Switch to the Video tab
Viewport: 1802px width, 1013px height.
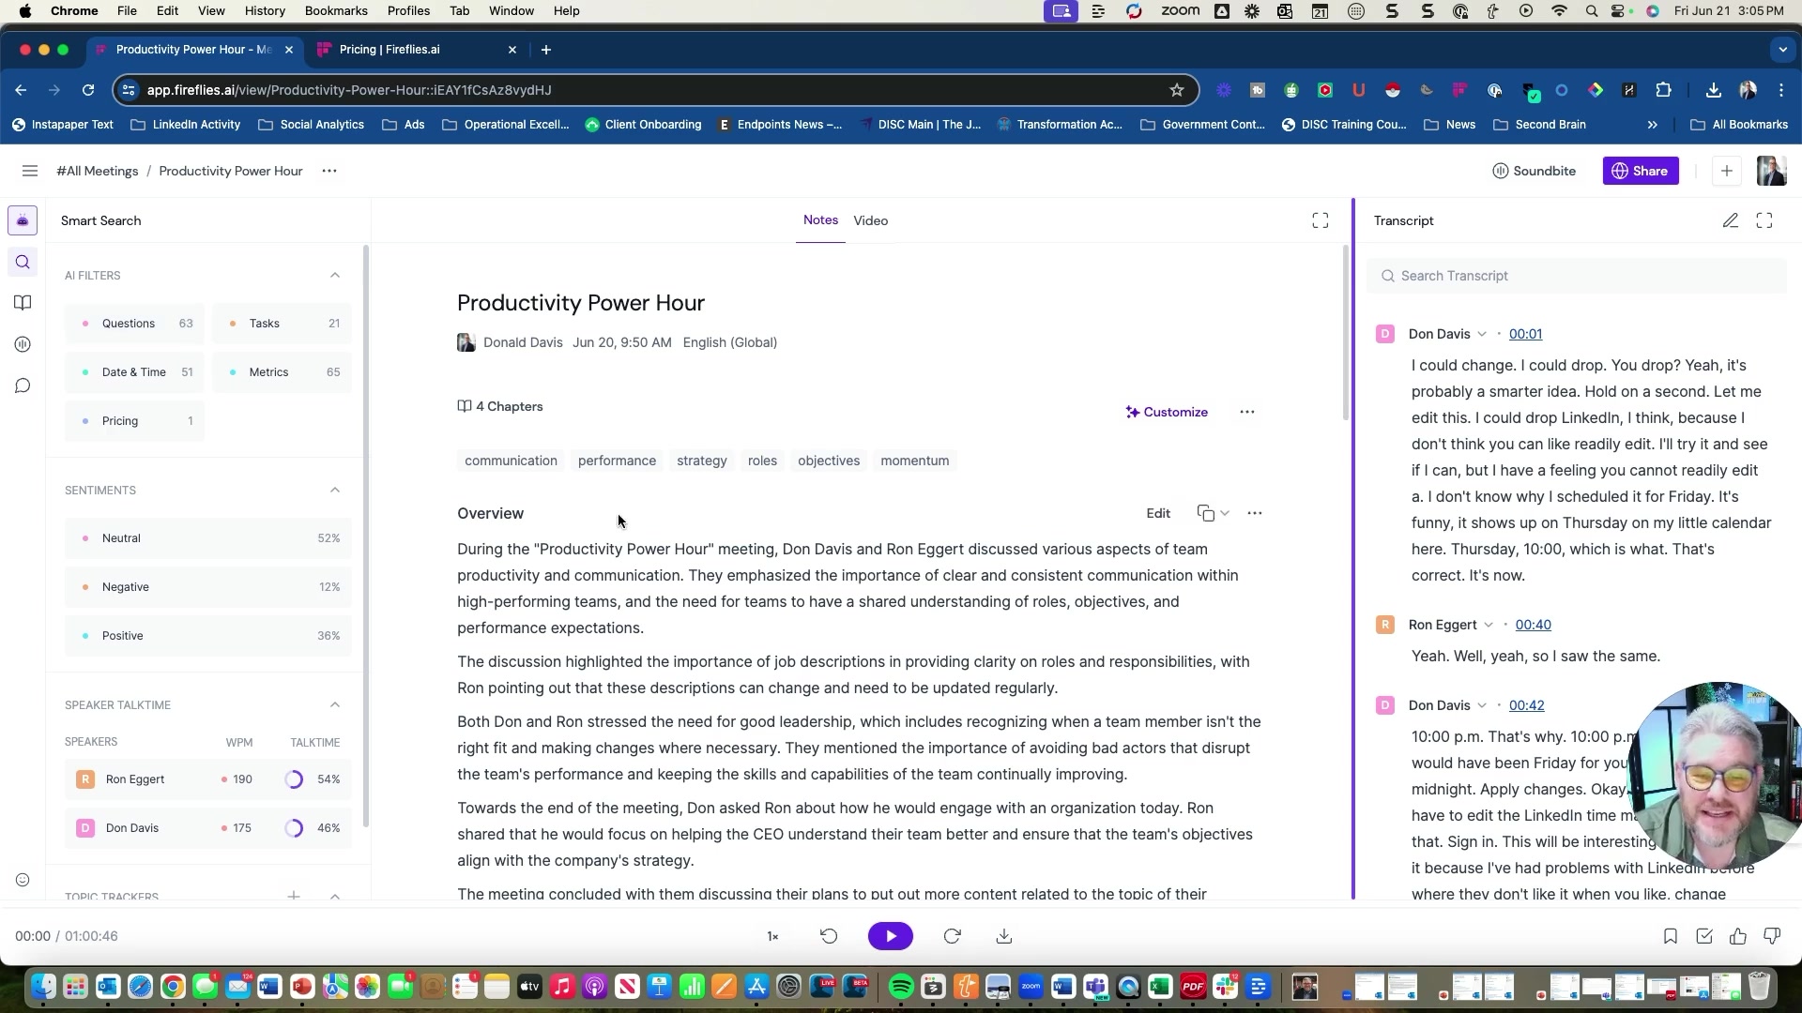click(x=870, y=220)
